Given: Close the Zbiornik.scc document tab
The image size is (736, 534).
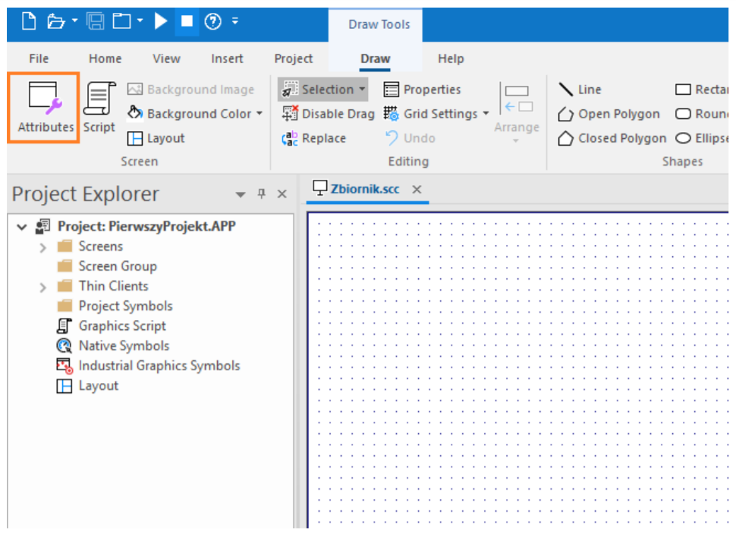Looking at the screenshot, I should [417, 190].
